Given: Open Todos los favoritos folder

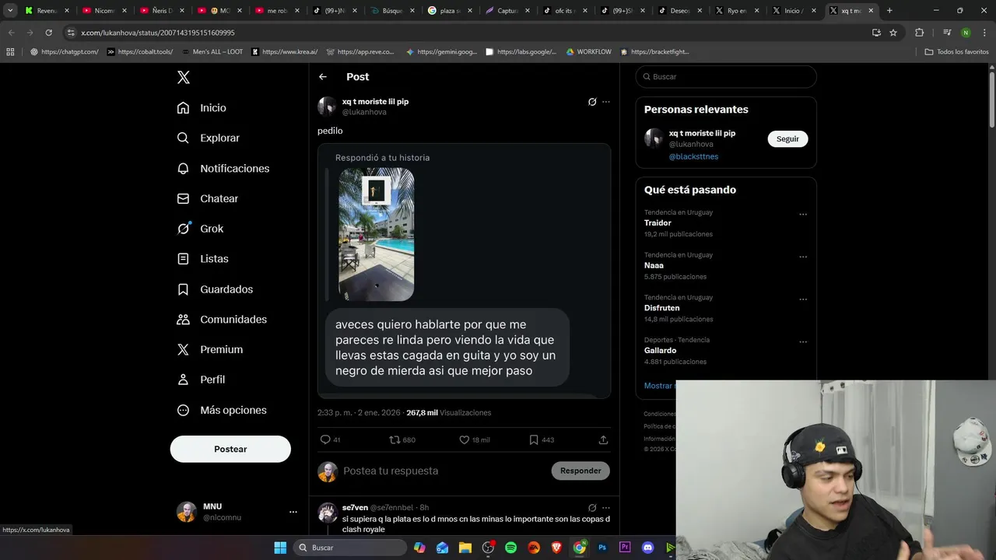Looking at the screenshot, I should pos(956,52).
